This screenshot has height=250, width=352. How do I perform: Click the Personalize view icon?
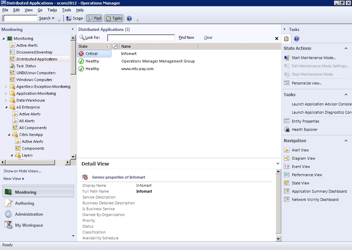coord(287,83)
